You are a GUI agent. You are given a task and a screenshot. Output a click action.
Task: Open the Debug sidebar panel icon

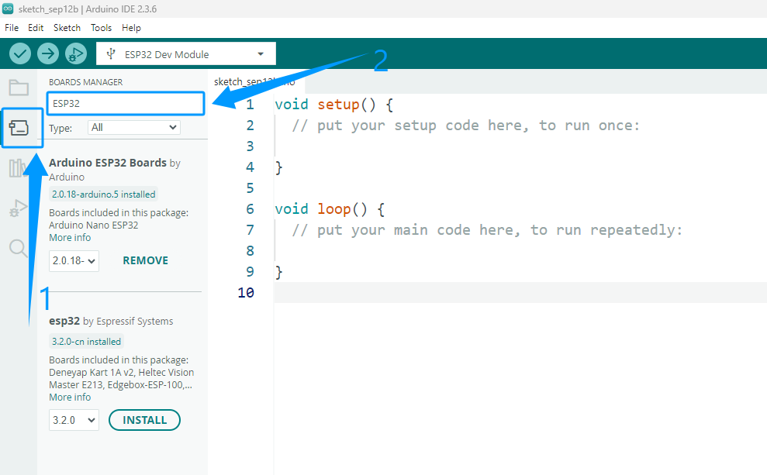pos(18,208)
